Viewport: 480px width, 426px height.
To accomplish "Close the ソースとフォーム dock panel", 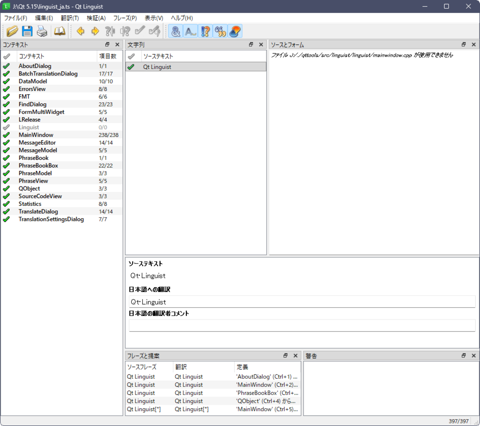I will 474,45.
